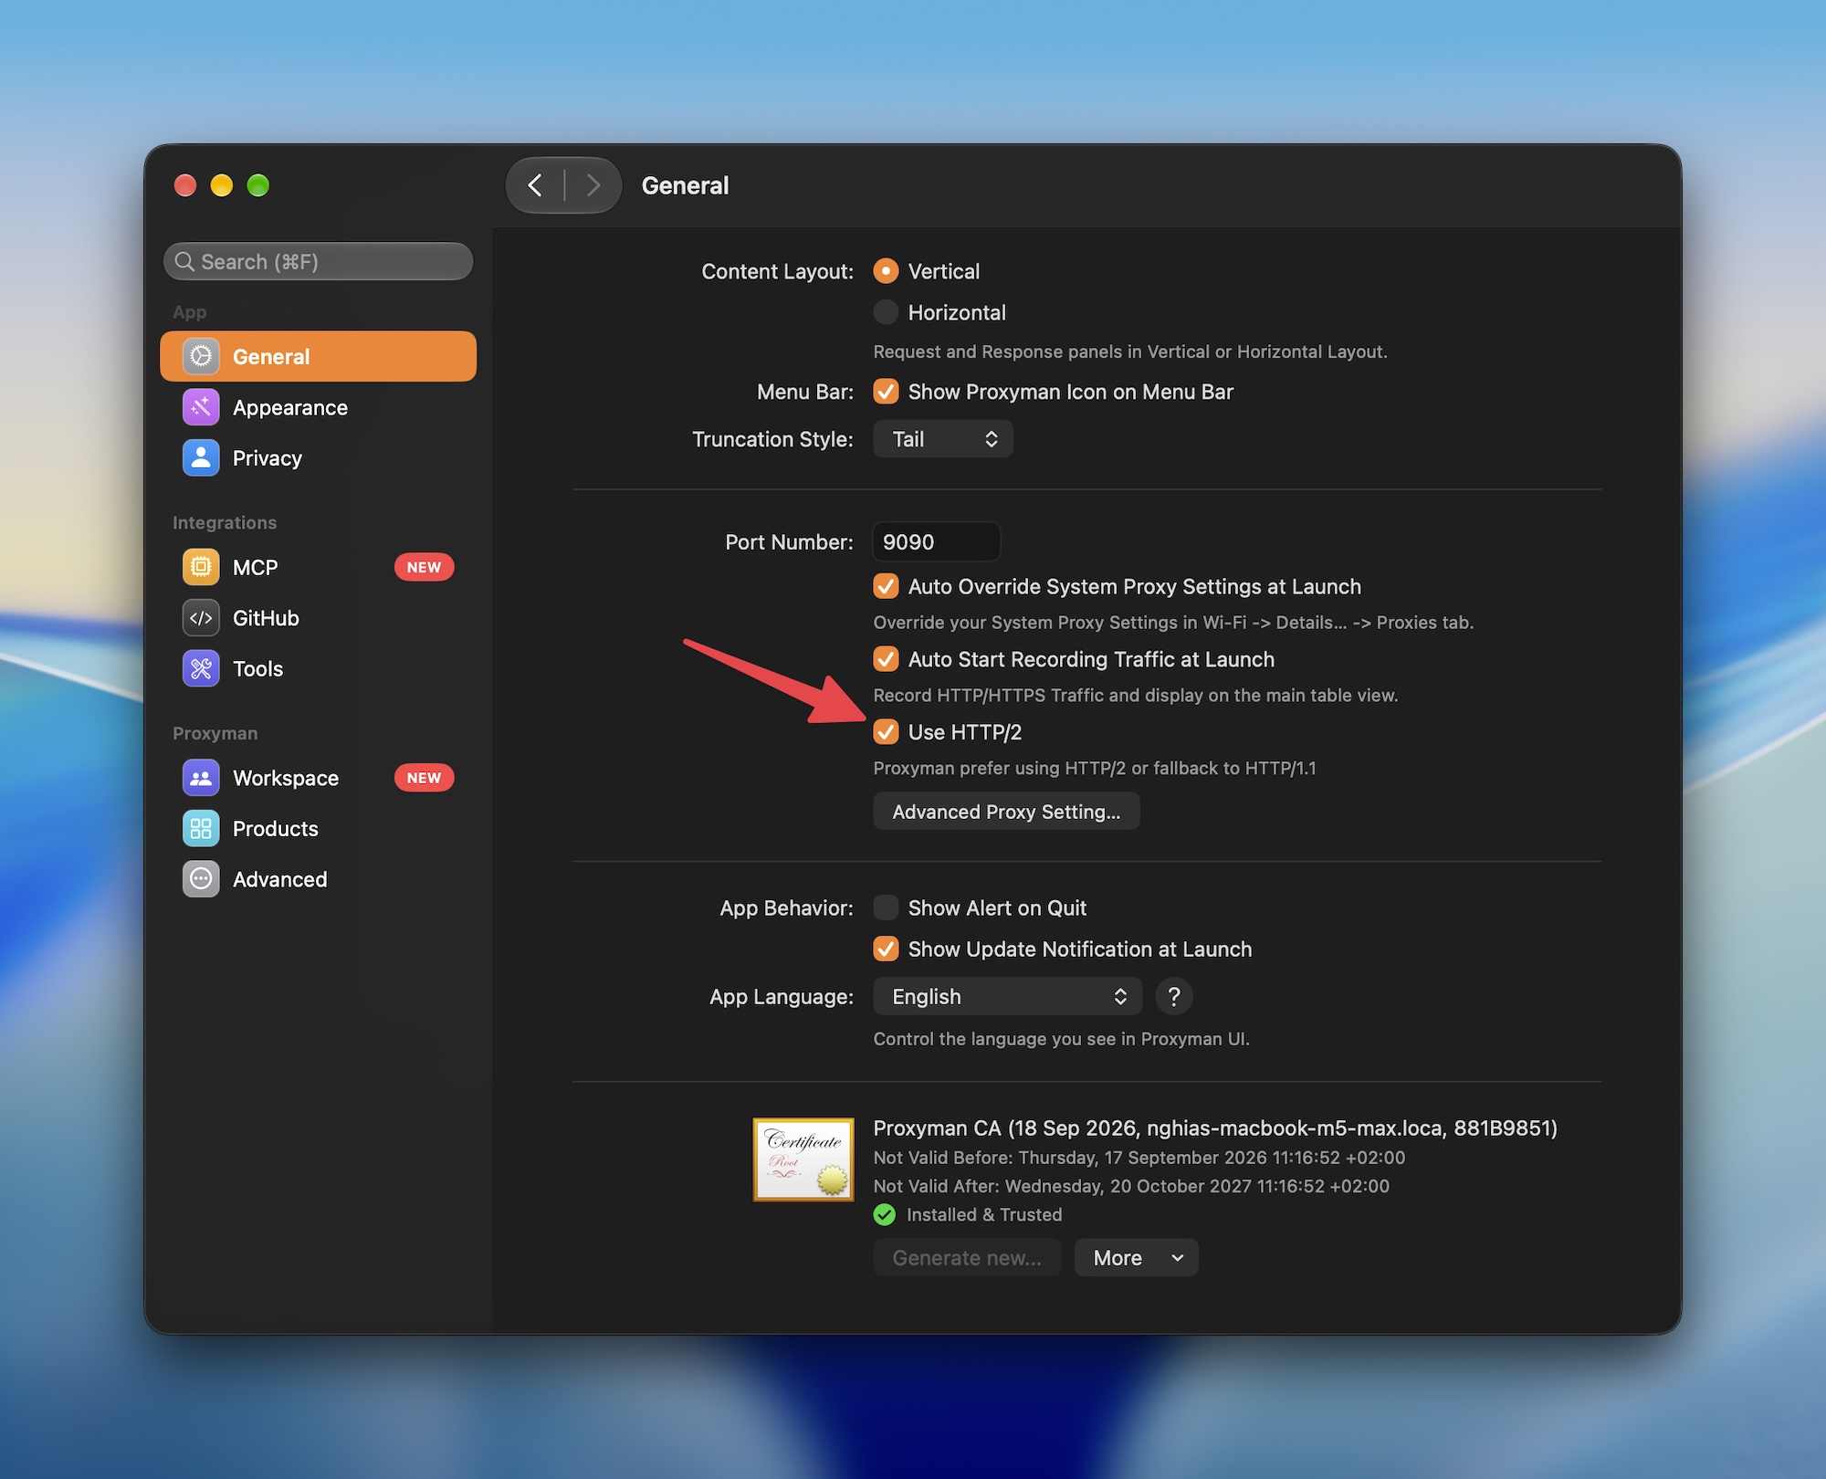This screenshot has width=1826, height=1479.
Task: Open the Products section
Action: point(319,829)
